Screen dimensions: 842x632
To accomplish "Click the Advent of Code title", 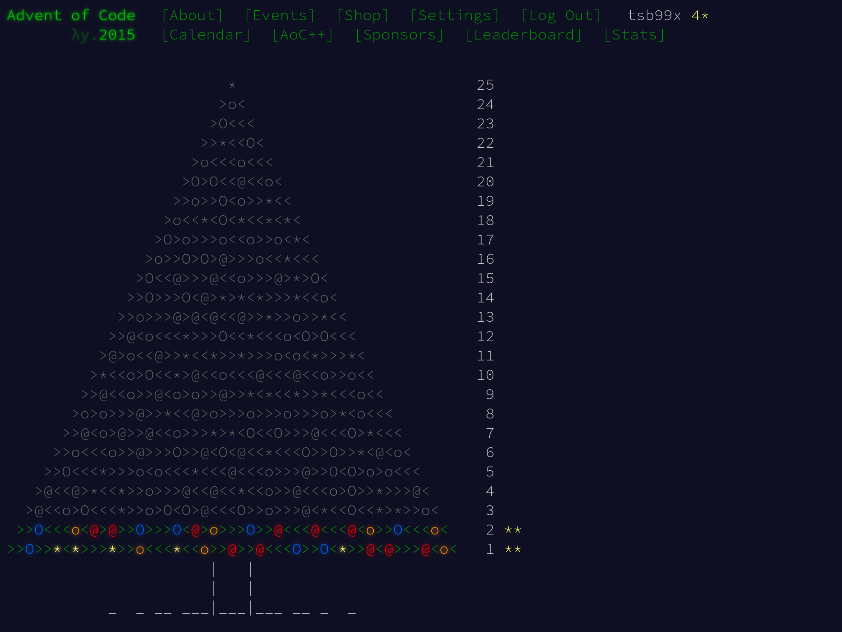I will [x=71, y=16].
